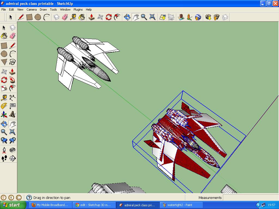Expand hidden system tray icons chevron

pos(258,205)
